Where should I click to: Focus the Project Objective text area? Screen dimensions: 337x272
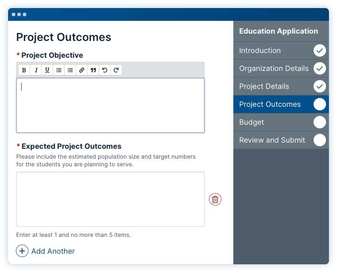(x=111, y=105)
